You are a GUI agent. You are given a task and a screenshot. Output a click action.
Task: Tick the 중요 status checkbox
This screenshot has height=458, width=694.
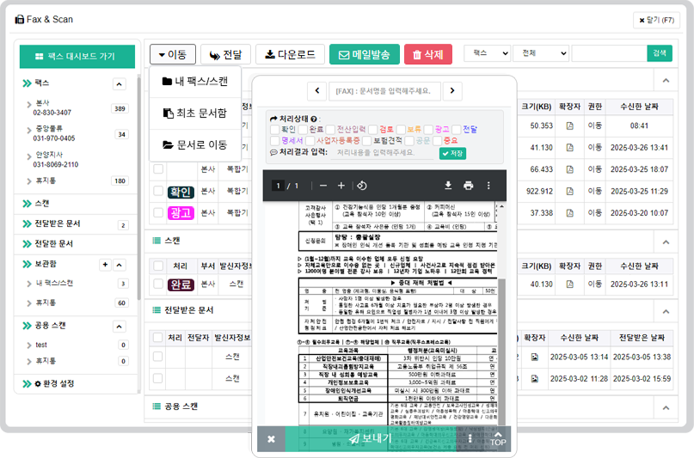pyautogui.click(x=437, y=141)
